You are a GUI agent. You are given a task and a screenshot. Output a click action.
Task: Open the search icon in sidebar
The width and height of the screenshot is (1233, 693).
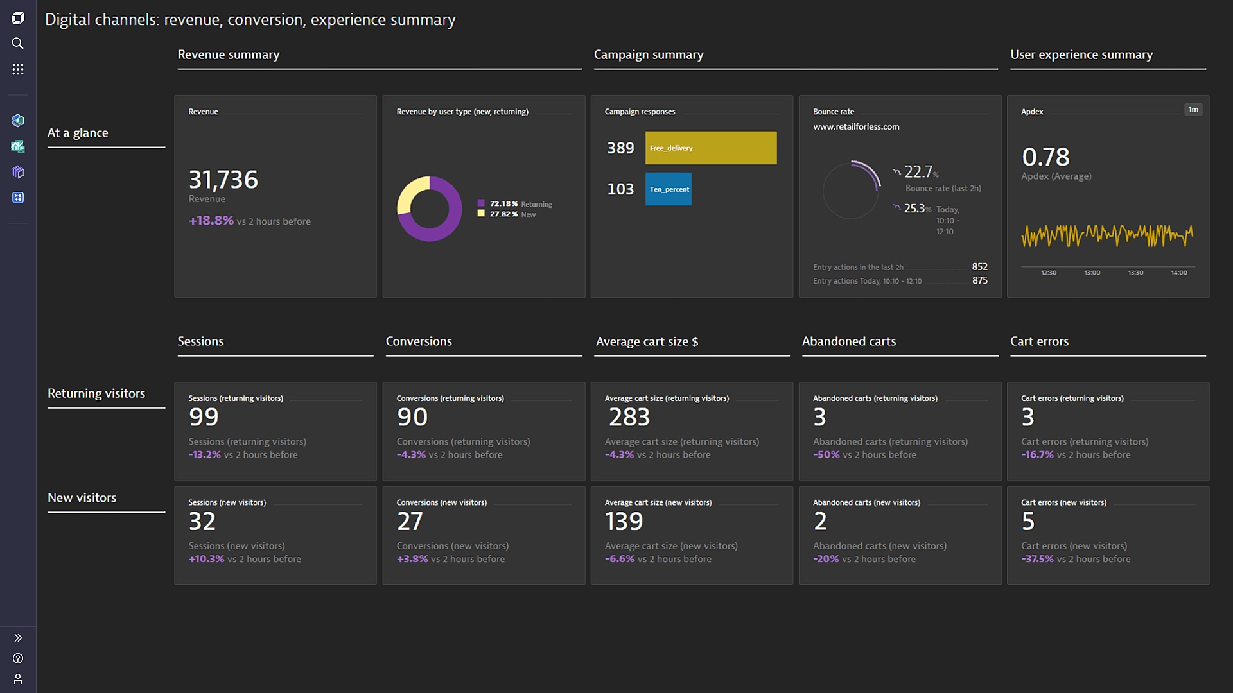[x=18, y=44]
